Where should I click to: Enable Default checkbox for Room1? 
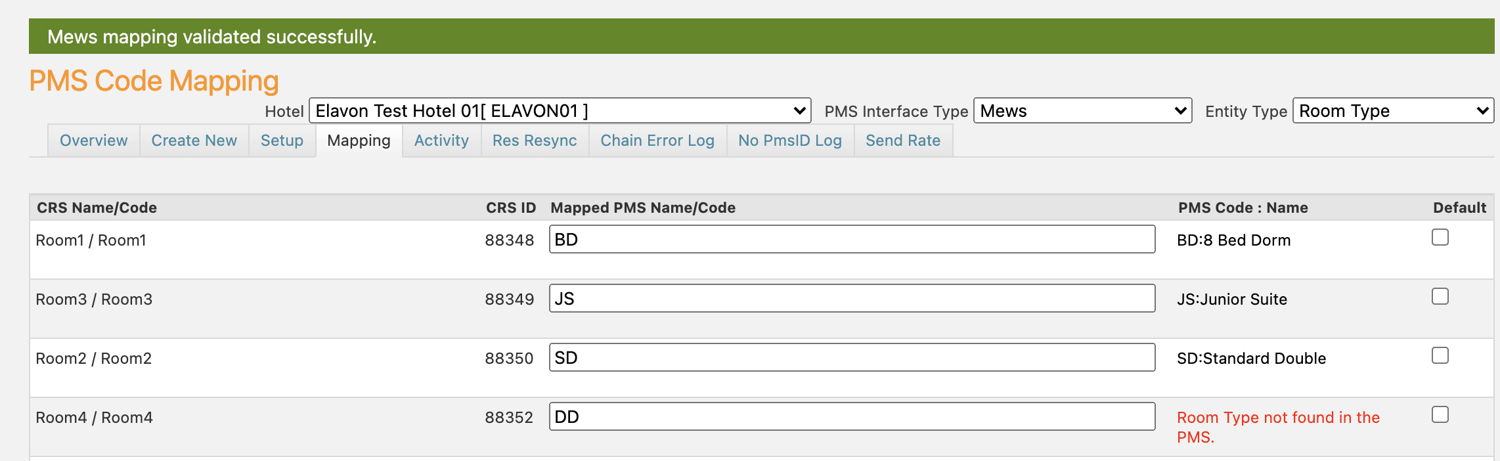1440,237
